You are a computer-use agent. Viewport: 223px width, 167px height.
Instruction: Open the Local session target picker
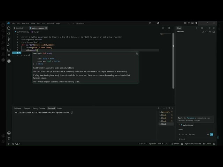point(182,139)
